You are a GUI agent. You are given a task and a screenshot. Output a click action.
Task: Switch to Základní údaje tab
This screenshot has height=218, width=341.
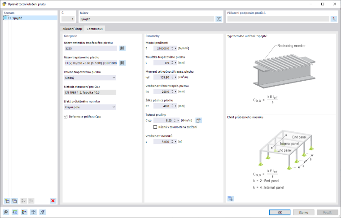[x=72, y=29]
